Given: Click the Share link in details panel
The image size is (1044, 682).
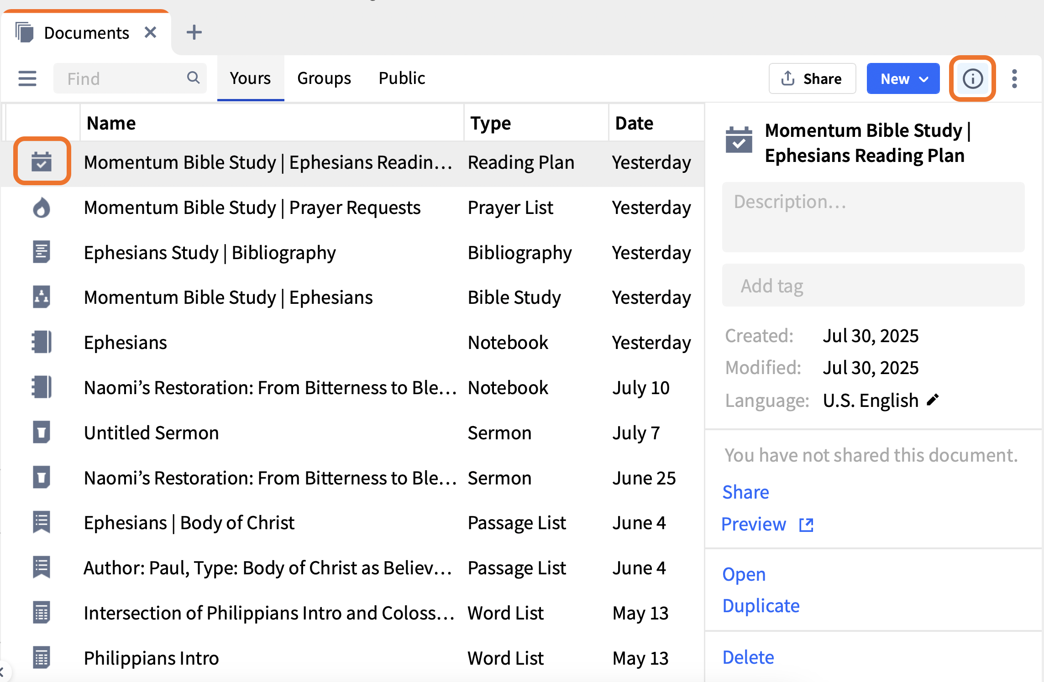Looking at the screenshot, I should tap(745, 492).
